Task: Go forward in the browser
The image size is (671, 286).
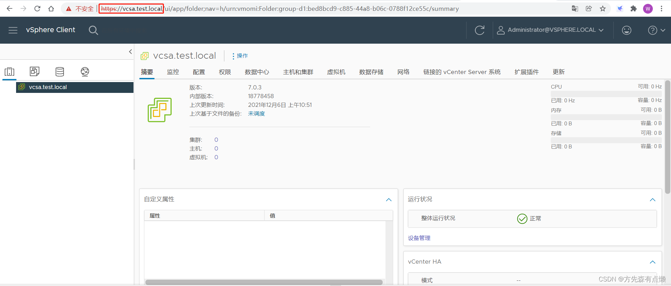Action: (23, 9)
